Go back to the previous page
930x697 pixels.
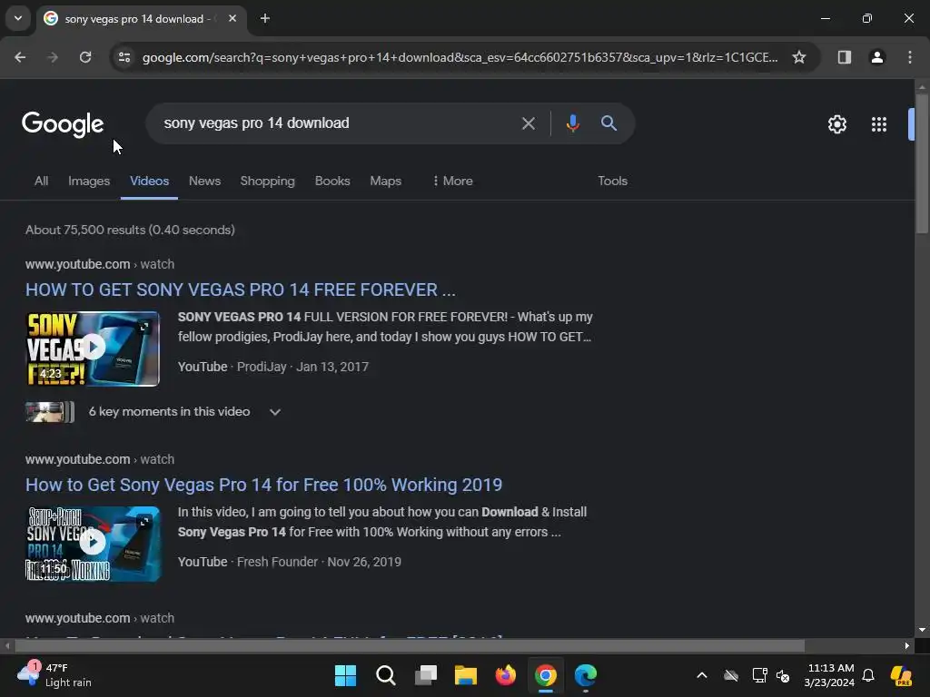[x=20, y=57]
